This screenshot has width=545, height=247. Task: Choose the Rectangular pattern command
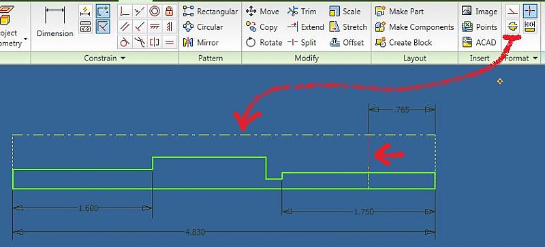211,12
